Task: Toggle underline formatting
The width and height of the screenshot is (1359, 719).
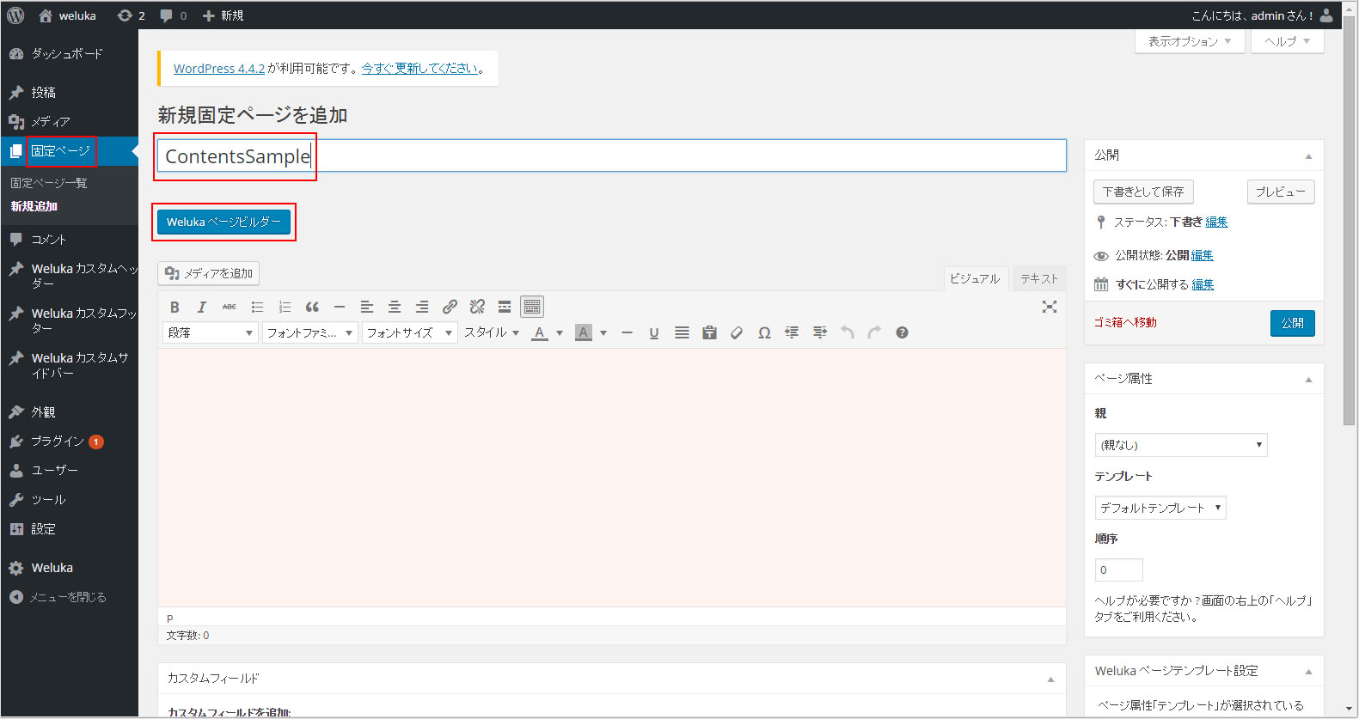Action: click(x=654, y=333)
